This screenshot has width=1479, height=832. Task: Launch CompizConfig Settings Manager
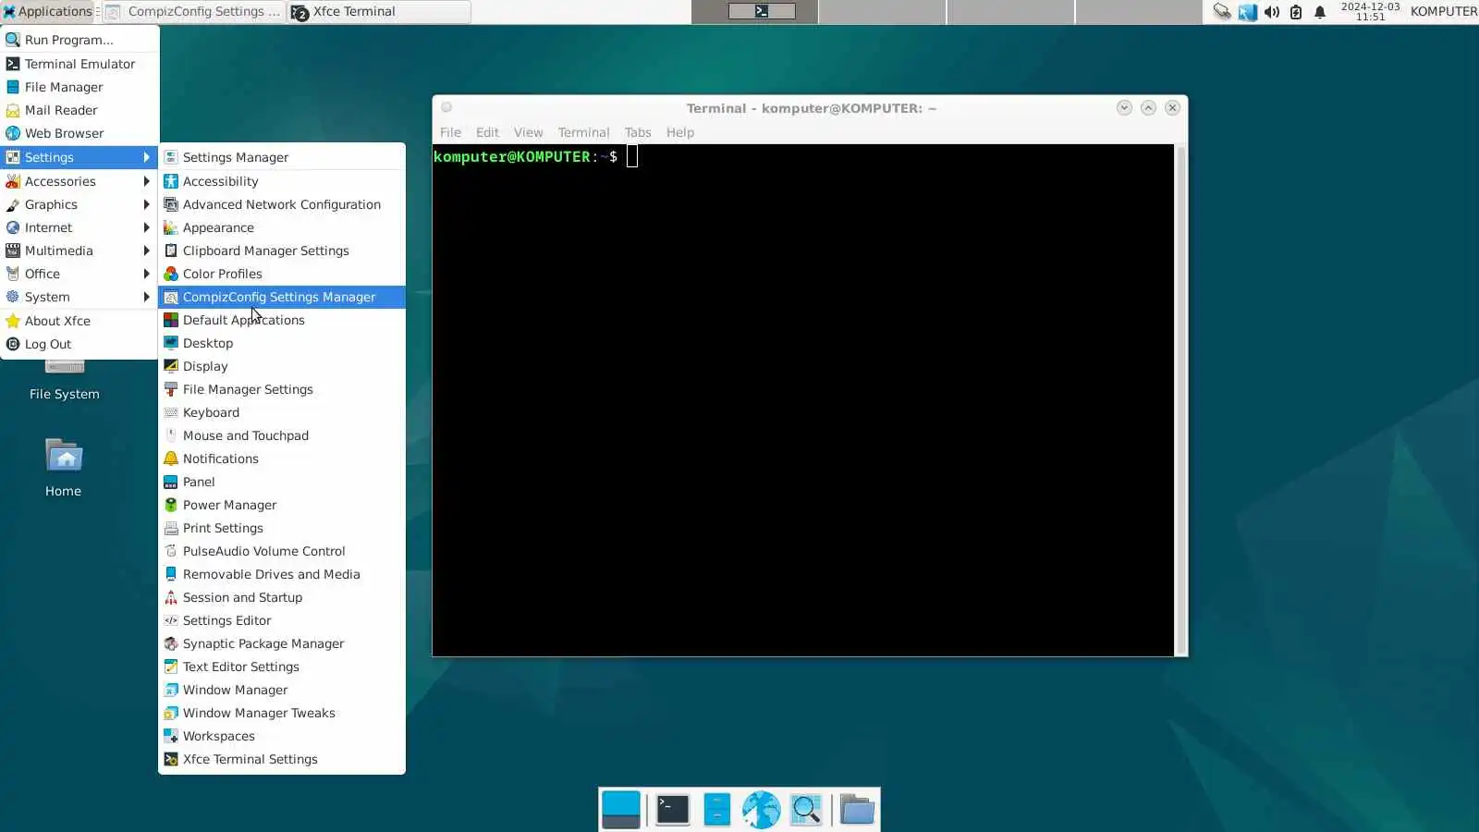click(x=282, y=297)
